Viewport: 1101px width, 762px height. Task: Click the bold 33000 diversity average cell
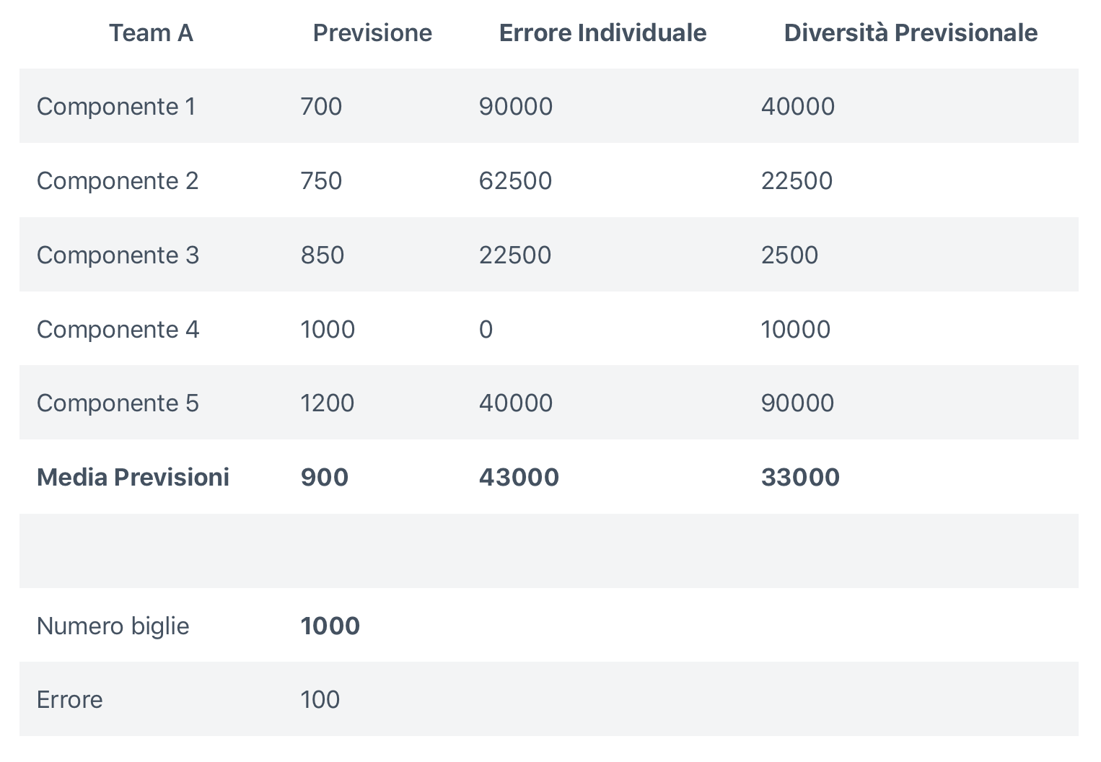pyautogui.click(x=800, y=478)
